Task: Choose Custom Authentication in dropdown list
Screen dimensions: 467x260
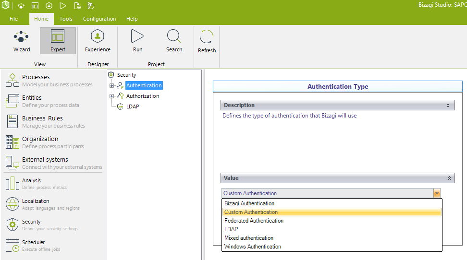Action: tap(332, 212)
